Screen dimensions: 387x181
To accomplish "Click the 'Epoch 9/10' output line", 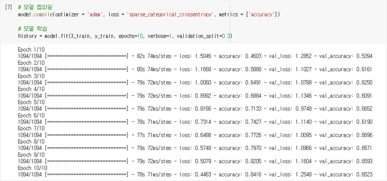I will tap(31, 155).
